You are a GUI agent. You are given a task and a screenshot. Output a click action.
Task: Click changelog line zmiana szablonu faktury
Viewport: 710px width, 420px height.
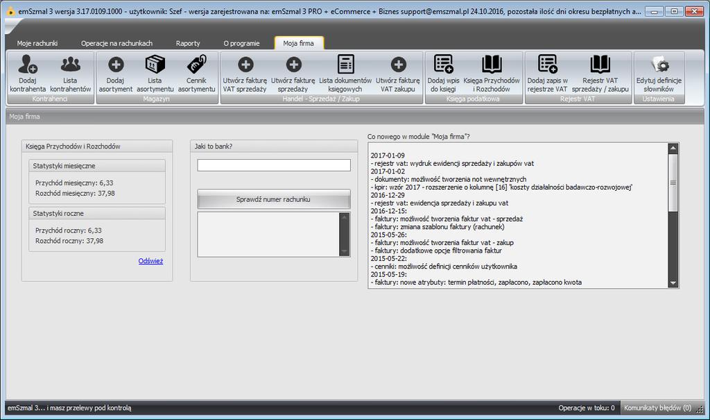438,227
